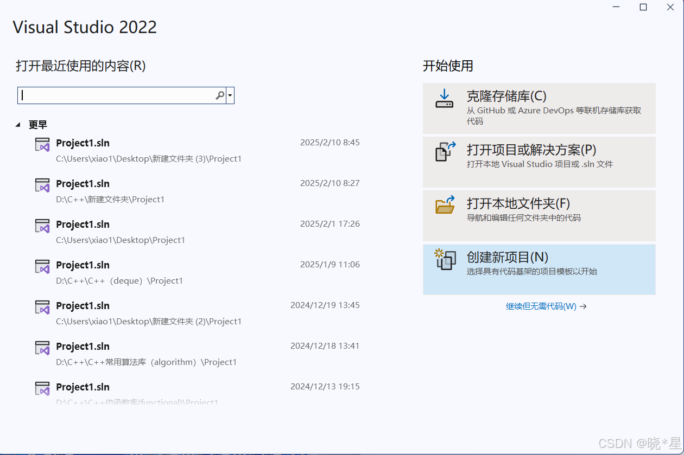Click the 2024/12/18 13:41 timestamp
Screen dimensions: 684x455
click(325, 346)
